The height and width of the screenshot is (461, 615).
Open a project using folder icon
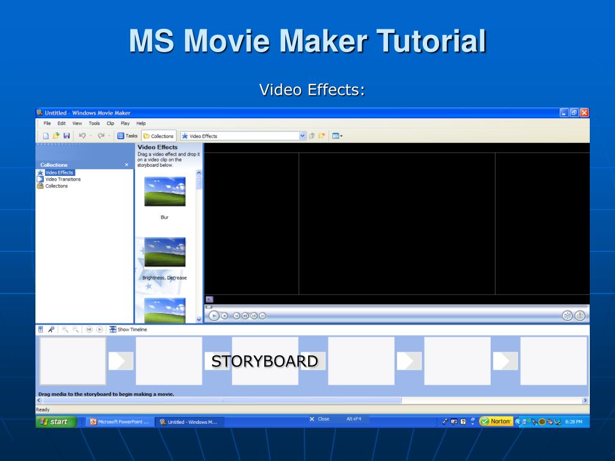tap(56, 136)
